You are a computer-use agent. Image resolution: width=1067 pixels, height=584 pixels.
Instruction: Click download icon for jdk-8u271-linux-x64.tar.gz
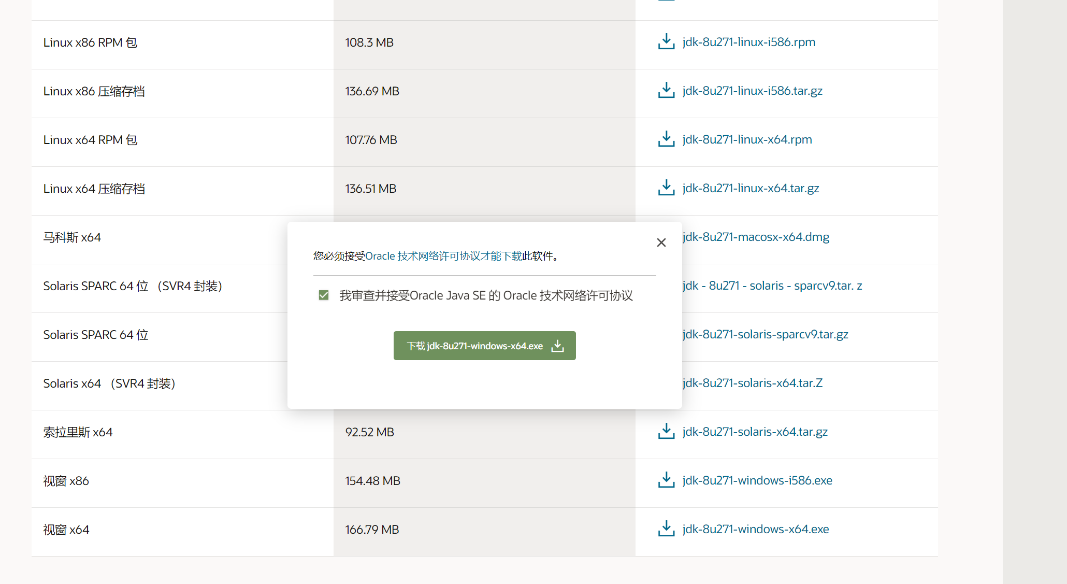pos(666,188)
